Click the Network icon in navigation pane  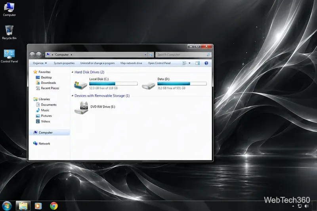pyautogui.click(x=35, y=144)
